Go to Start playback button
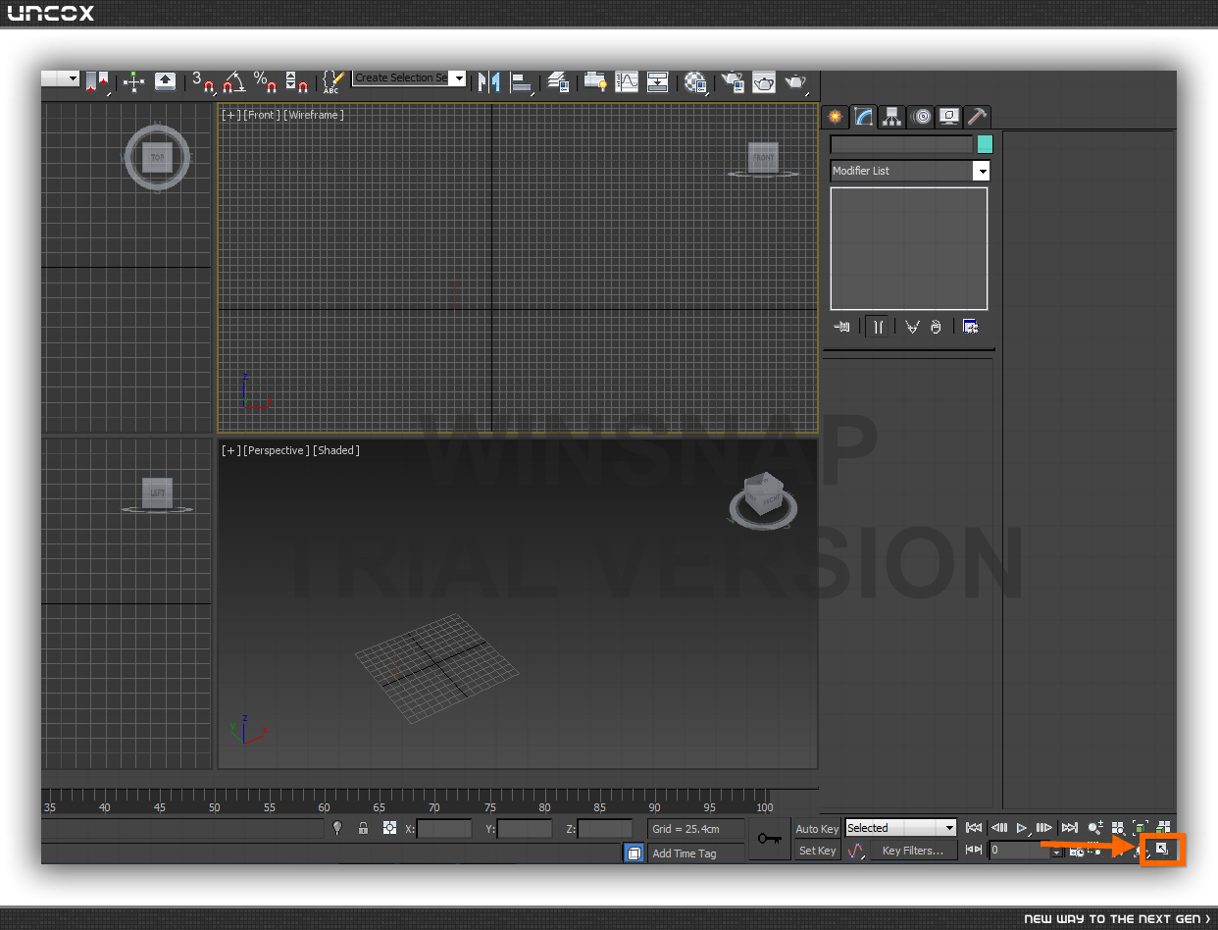 click(974, 828)
